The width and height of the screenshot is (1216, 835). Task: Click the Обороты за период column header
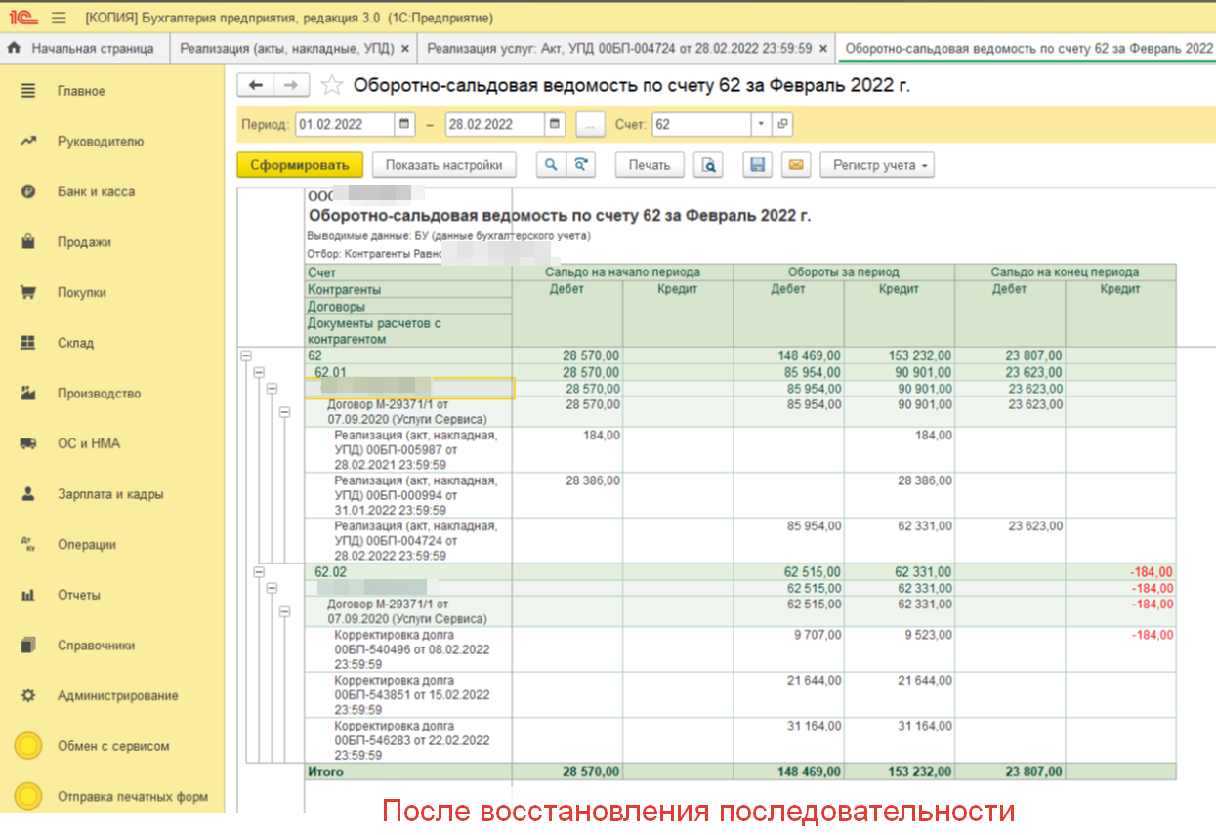844,272
